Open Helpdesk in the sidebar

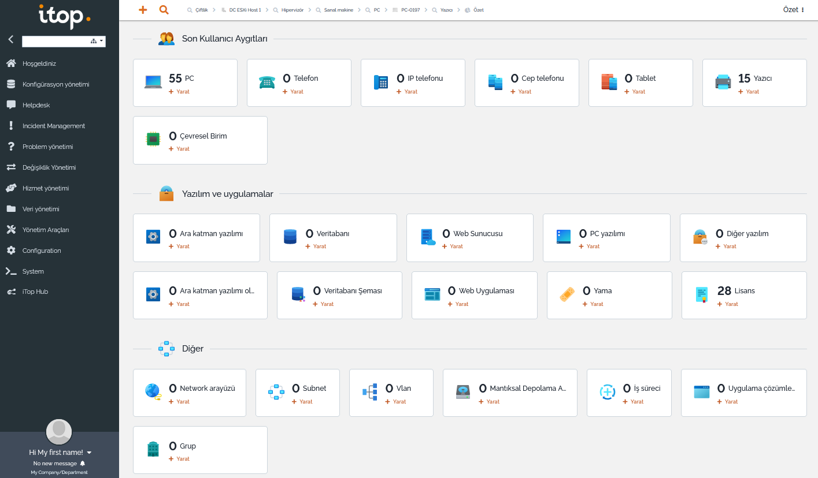pos(36,105)
